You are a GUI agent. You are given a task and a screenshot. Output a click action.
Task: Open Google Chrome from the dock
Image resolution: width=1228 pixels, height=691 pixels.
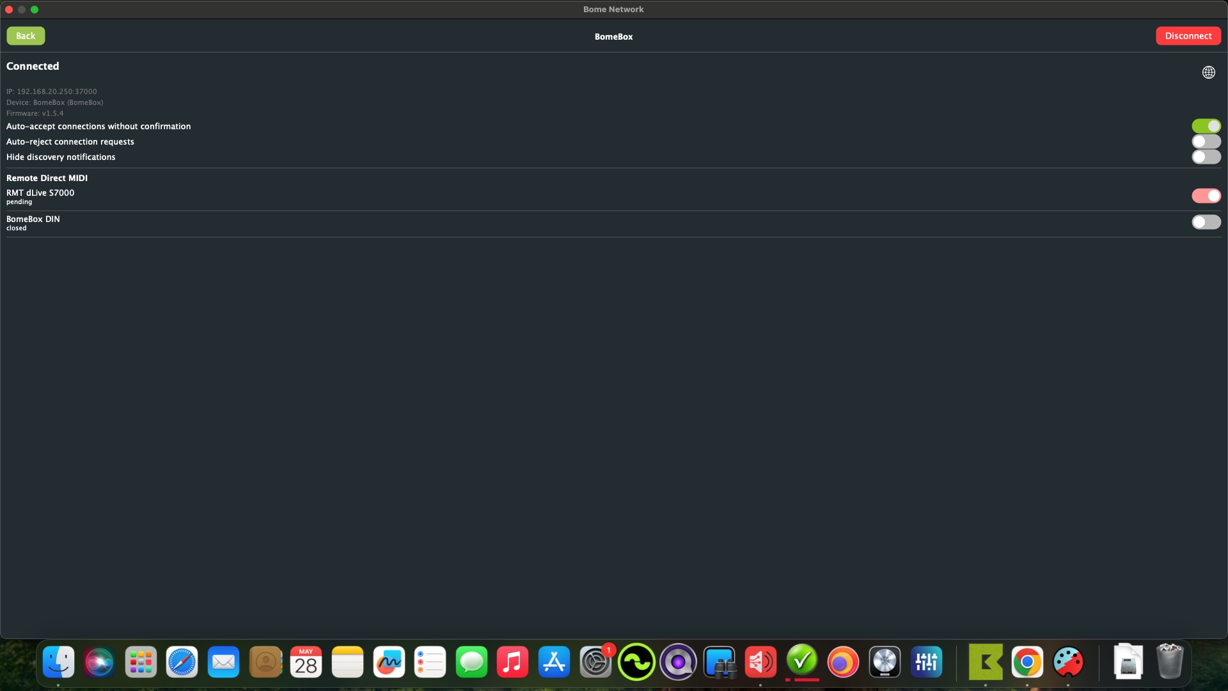tap(1027, 662)
